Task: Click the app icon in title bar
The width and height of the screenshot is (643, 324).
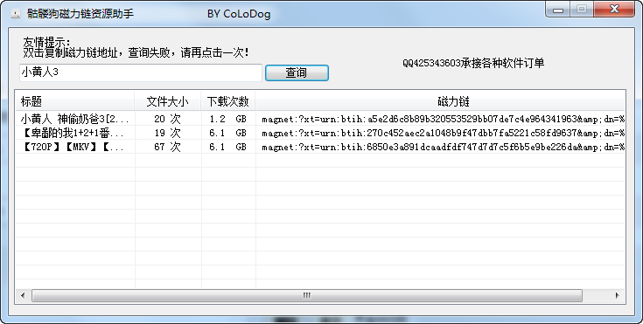Action: (15, 14)
